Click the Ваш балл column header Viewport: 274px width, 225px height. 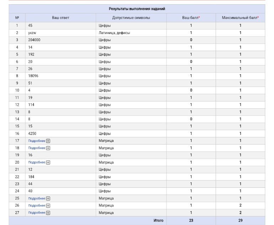point(191,18)
